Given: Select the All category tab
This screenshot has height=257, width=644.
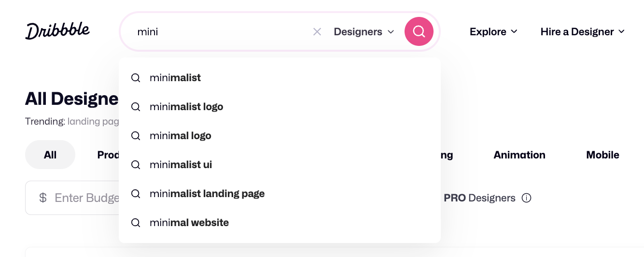Looking at the screenshot, I should [x=50, y=155].
